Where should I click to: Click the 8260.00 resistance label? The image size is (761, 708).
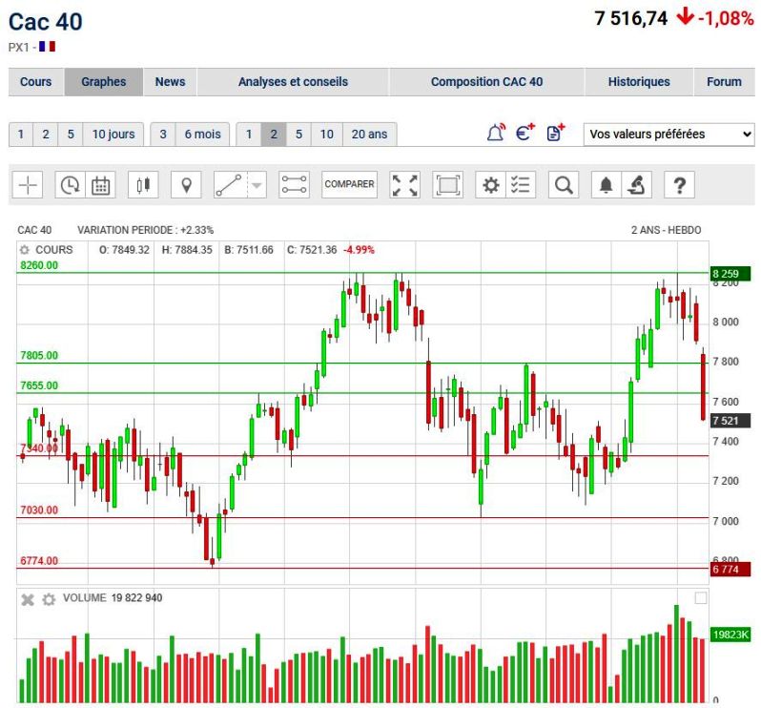point(39,265)
